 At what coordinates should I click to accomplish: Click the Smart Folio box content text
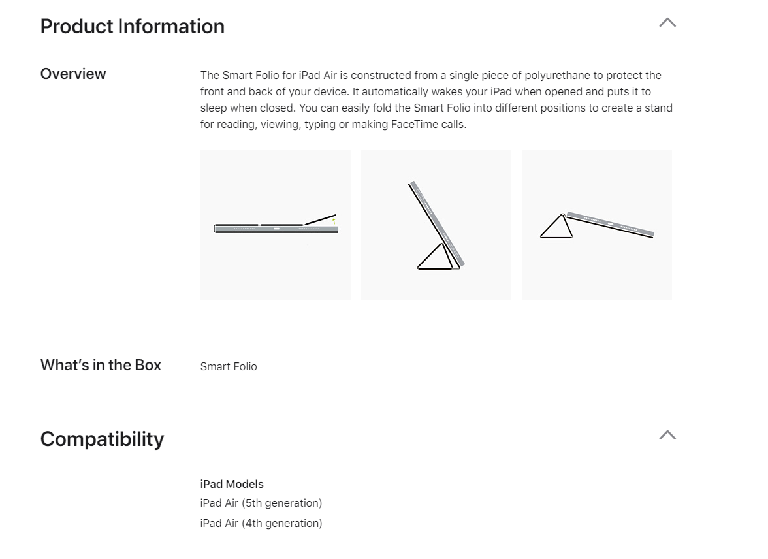click(229, 366)
